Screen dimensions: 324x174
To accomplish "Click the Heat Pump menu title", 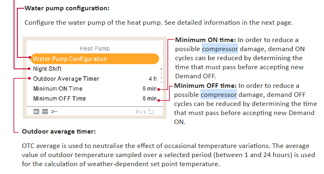I will (x=95, y=48).
